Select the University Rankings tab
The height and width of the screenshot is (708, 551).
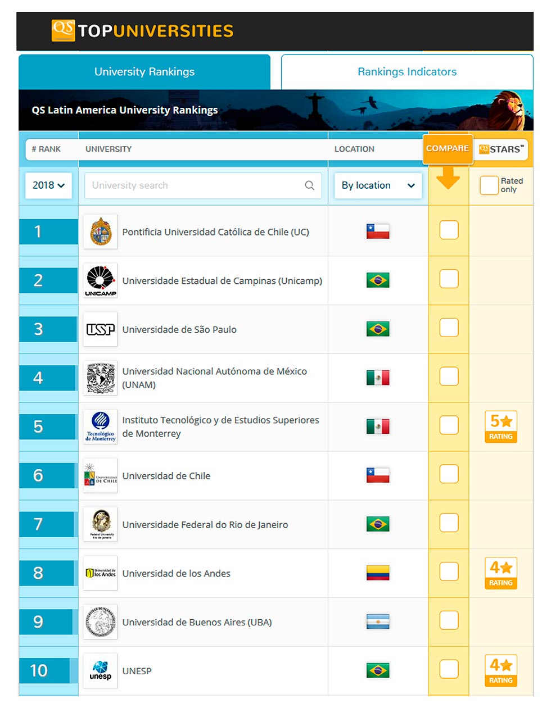[x=144, y=72]
